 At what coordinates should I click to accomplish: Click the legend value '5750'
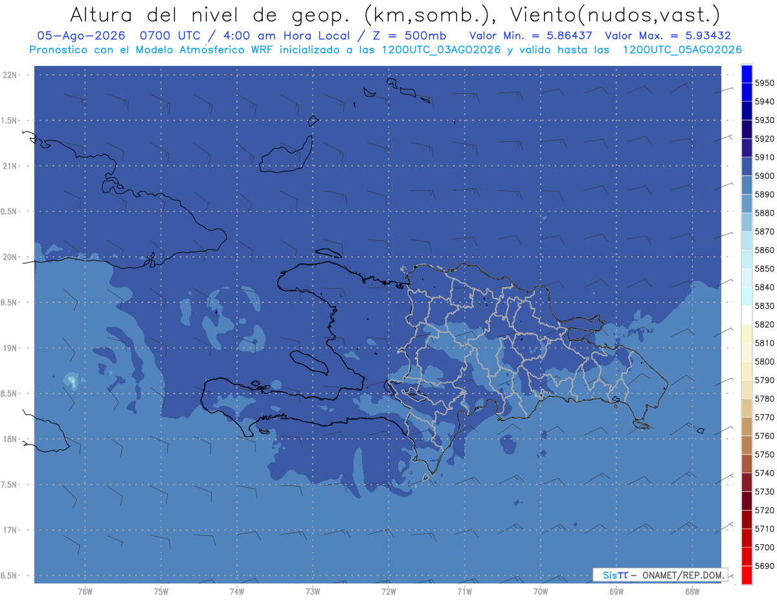[764, 454]
